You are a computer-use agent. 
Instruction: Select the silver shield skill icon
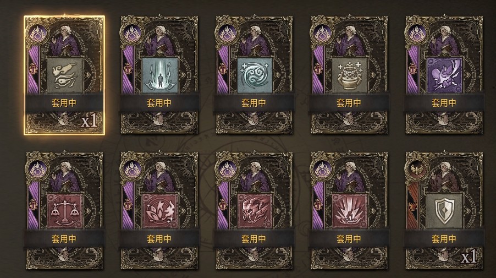[x=444, y=211]
